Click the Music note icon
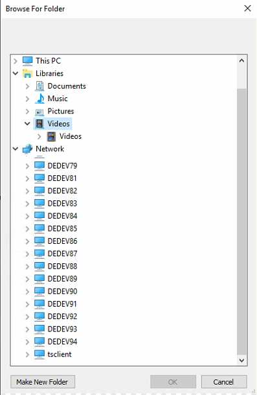Viewport: 257px width, 395px height. (39, 99)
